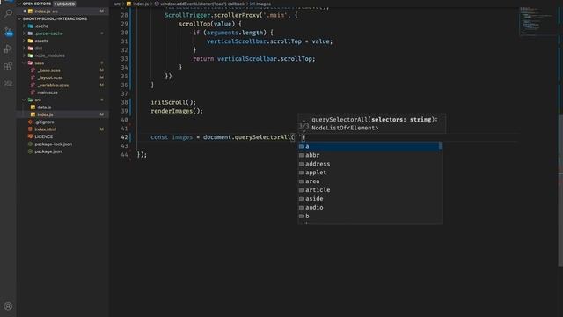Click the '1 UNSAVED' badge

[64, 4]
